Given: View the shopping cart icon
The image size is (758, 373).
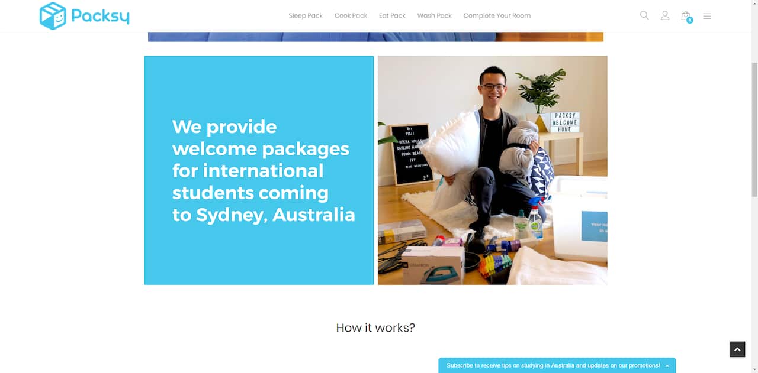Looking at the screenshot, I should click(686, 16).
